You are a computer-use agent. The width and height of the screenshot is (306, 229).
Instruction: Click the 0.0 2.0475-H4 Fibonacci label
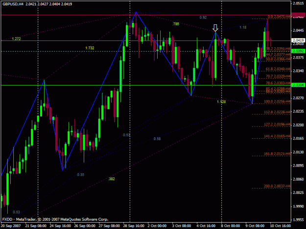[x=279, y=17]
